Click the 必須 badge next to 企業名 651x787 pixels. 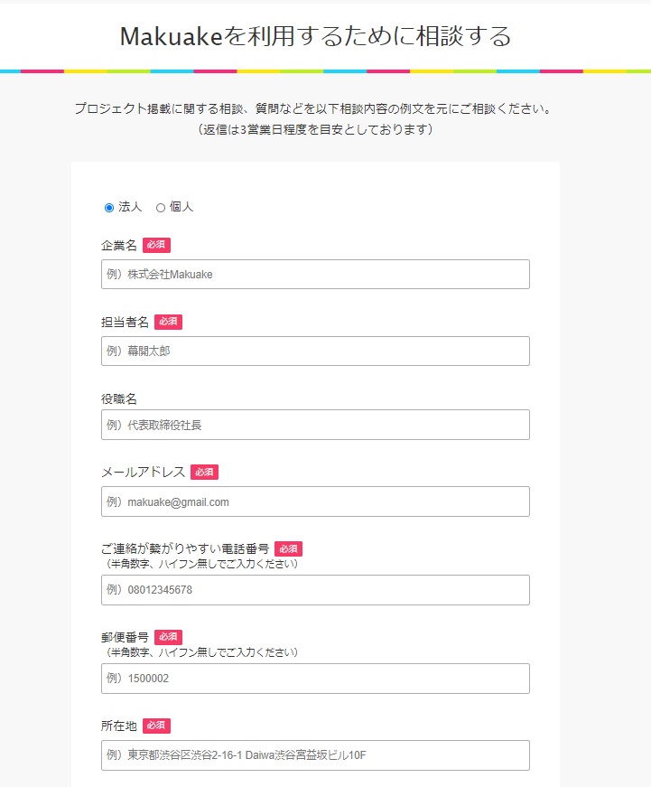click(x=156, y=245)
